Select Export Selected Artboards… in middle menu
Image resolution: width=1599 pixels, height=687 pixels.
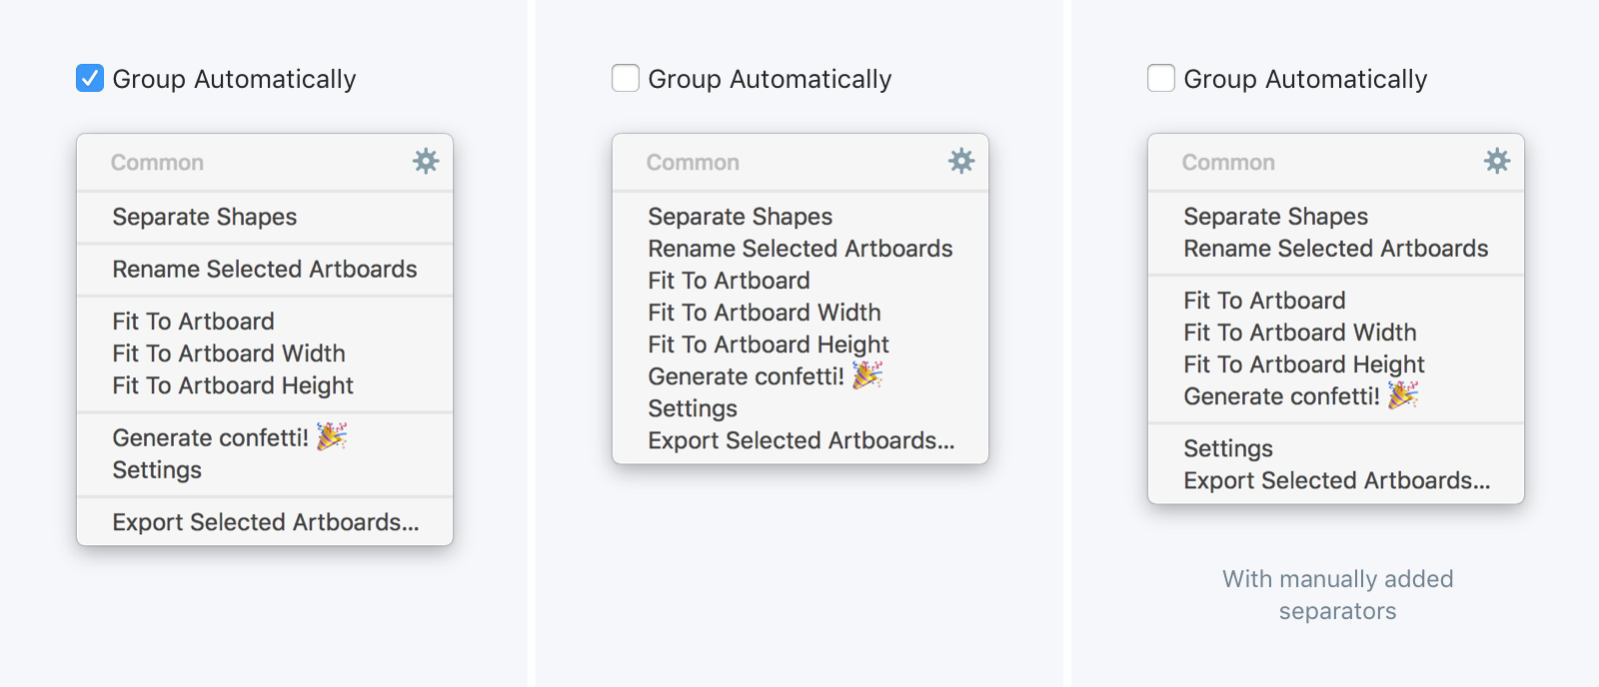tap(800, 440)
